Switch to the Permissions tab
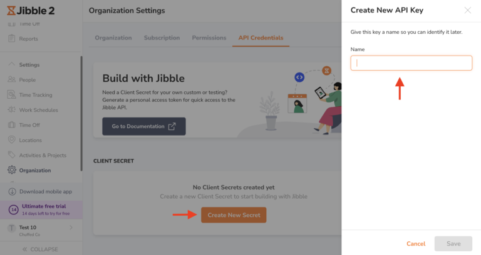The width and height of the screenshot is (481, 255). tap(209, 37)
